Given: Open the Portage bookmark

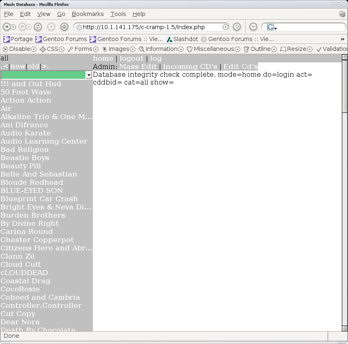Looking at the screenshot, I should [x=18, y=39].
